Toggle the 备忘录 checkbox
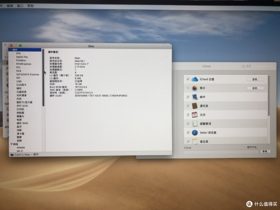The height and width of the screenshot is (210, 280). [x=188, y=141]
